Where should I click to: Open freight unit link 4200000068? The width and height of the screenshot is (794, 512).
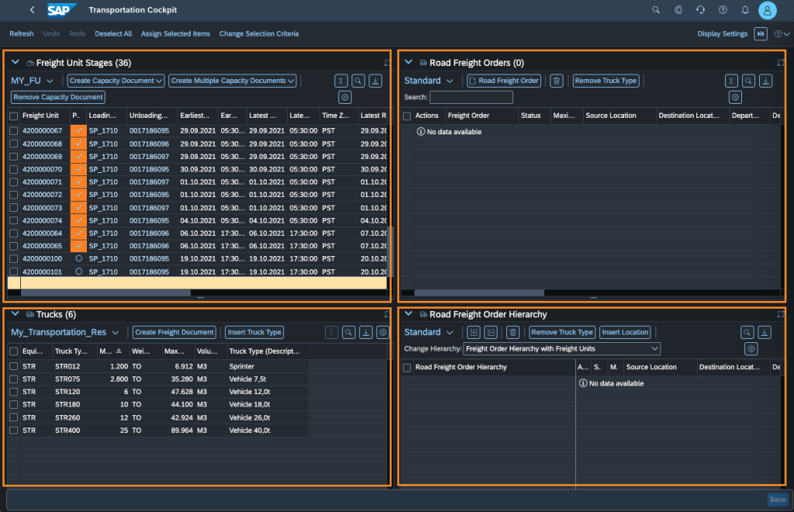point(42,144)
